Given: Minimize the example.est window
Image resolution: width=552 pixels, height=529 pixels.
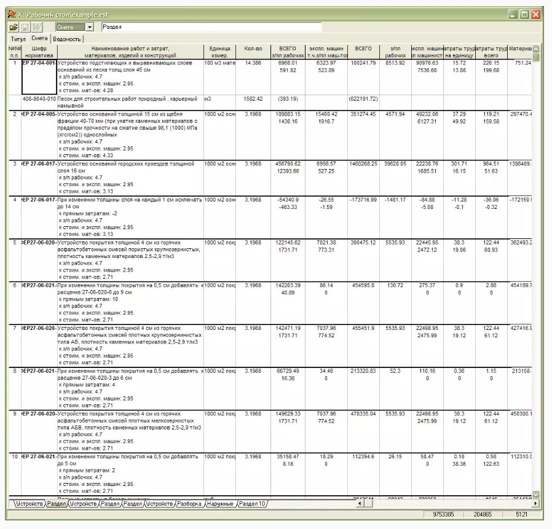Looking at the screenshot, I should (513, 14).
